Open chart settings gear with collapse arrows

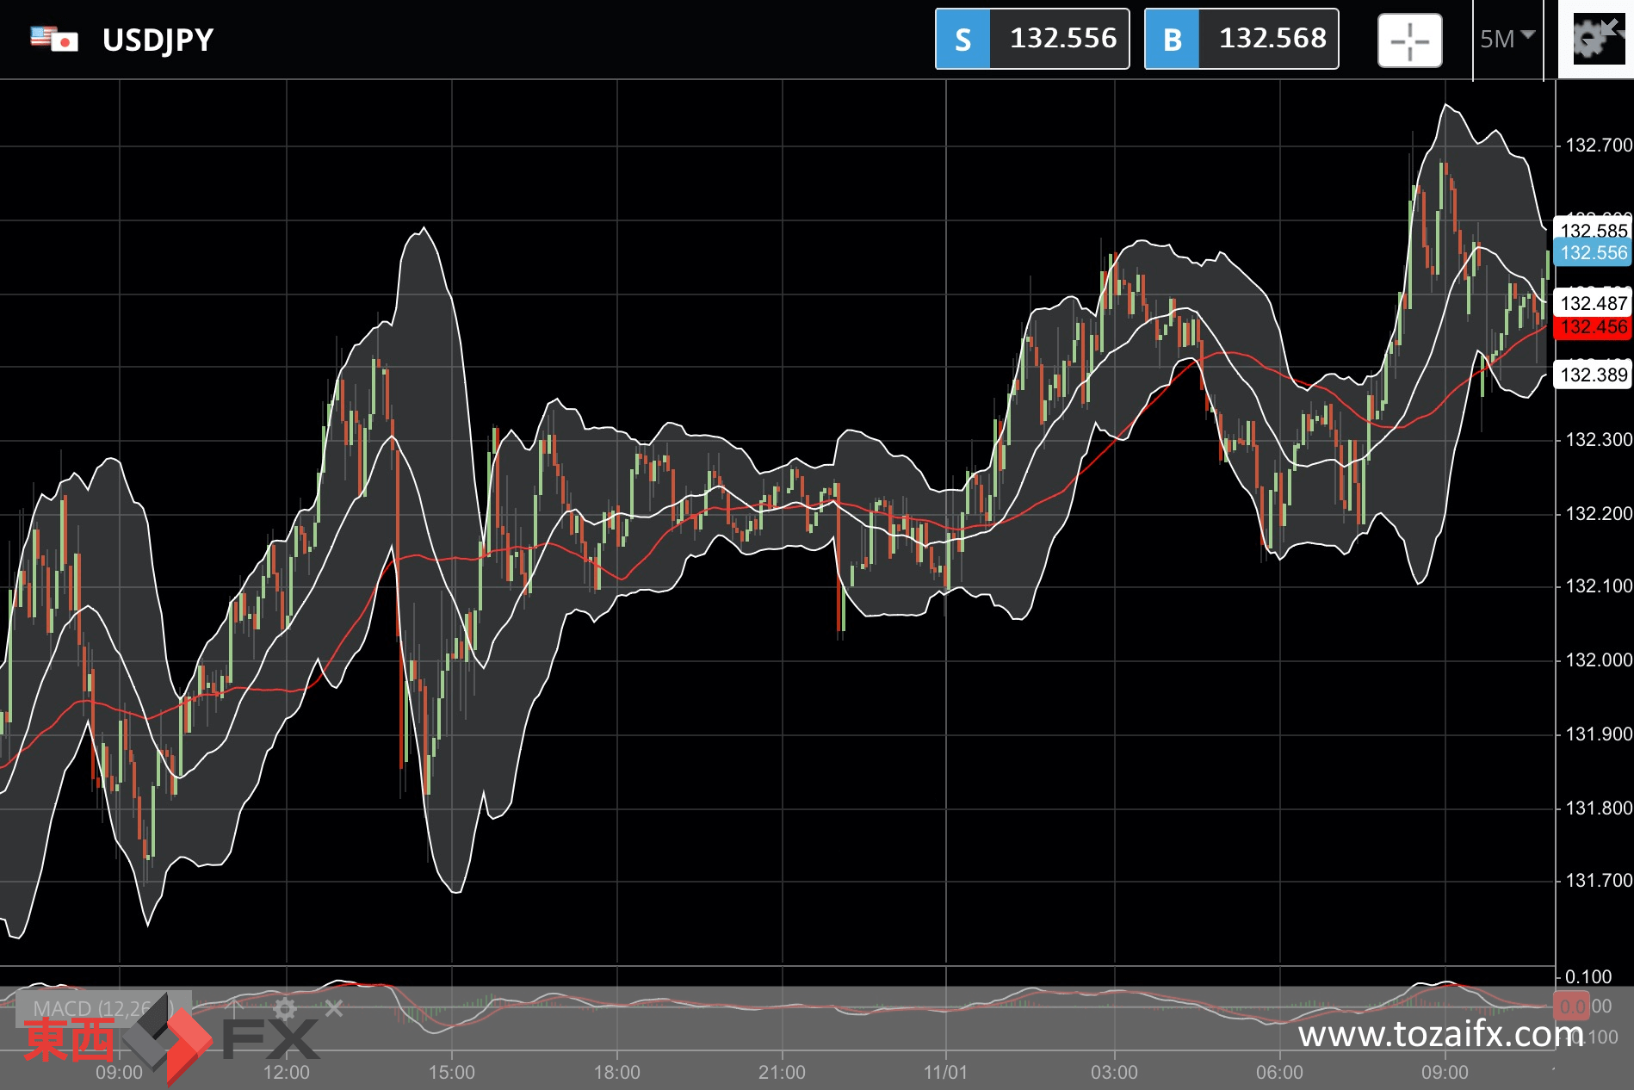1599,40
